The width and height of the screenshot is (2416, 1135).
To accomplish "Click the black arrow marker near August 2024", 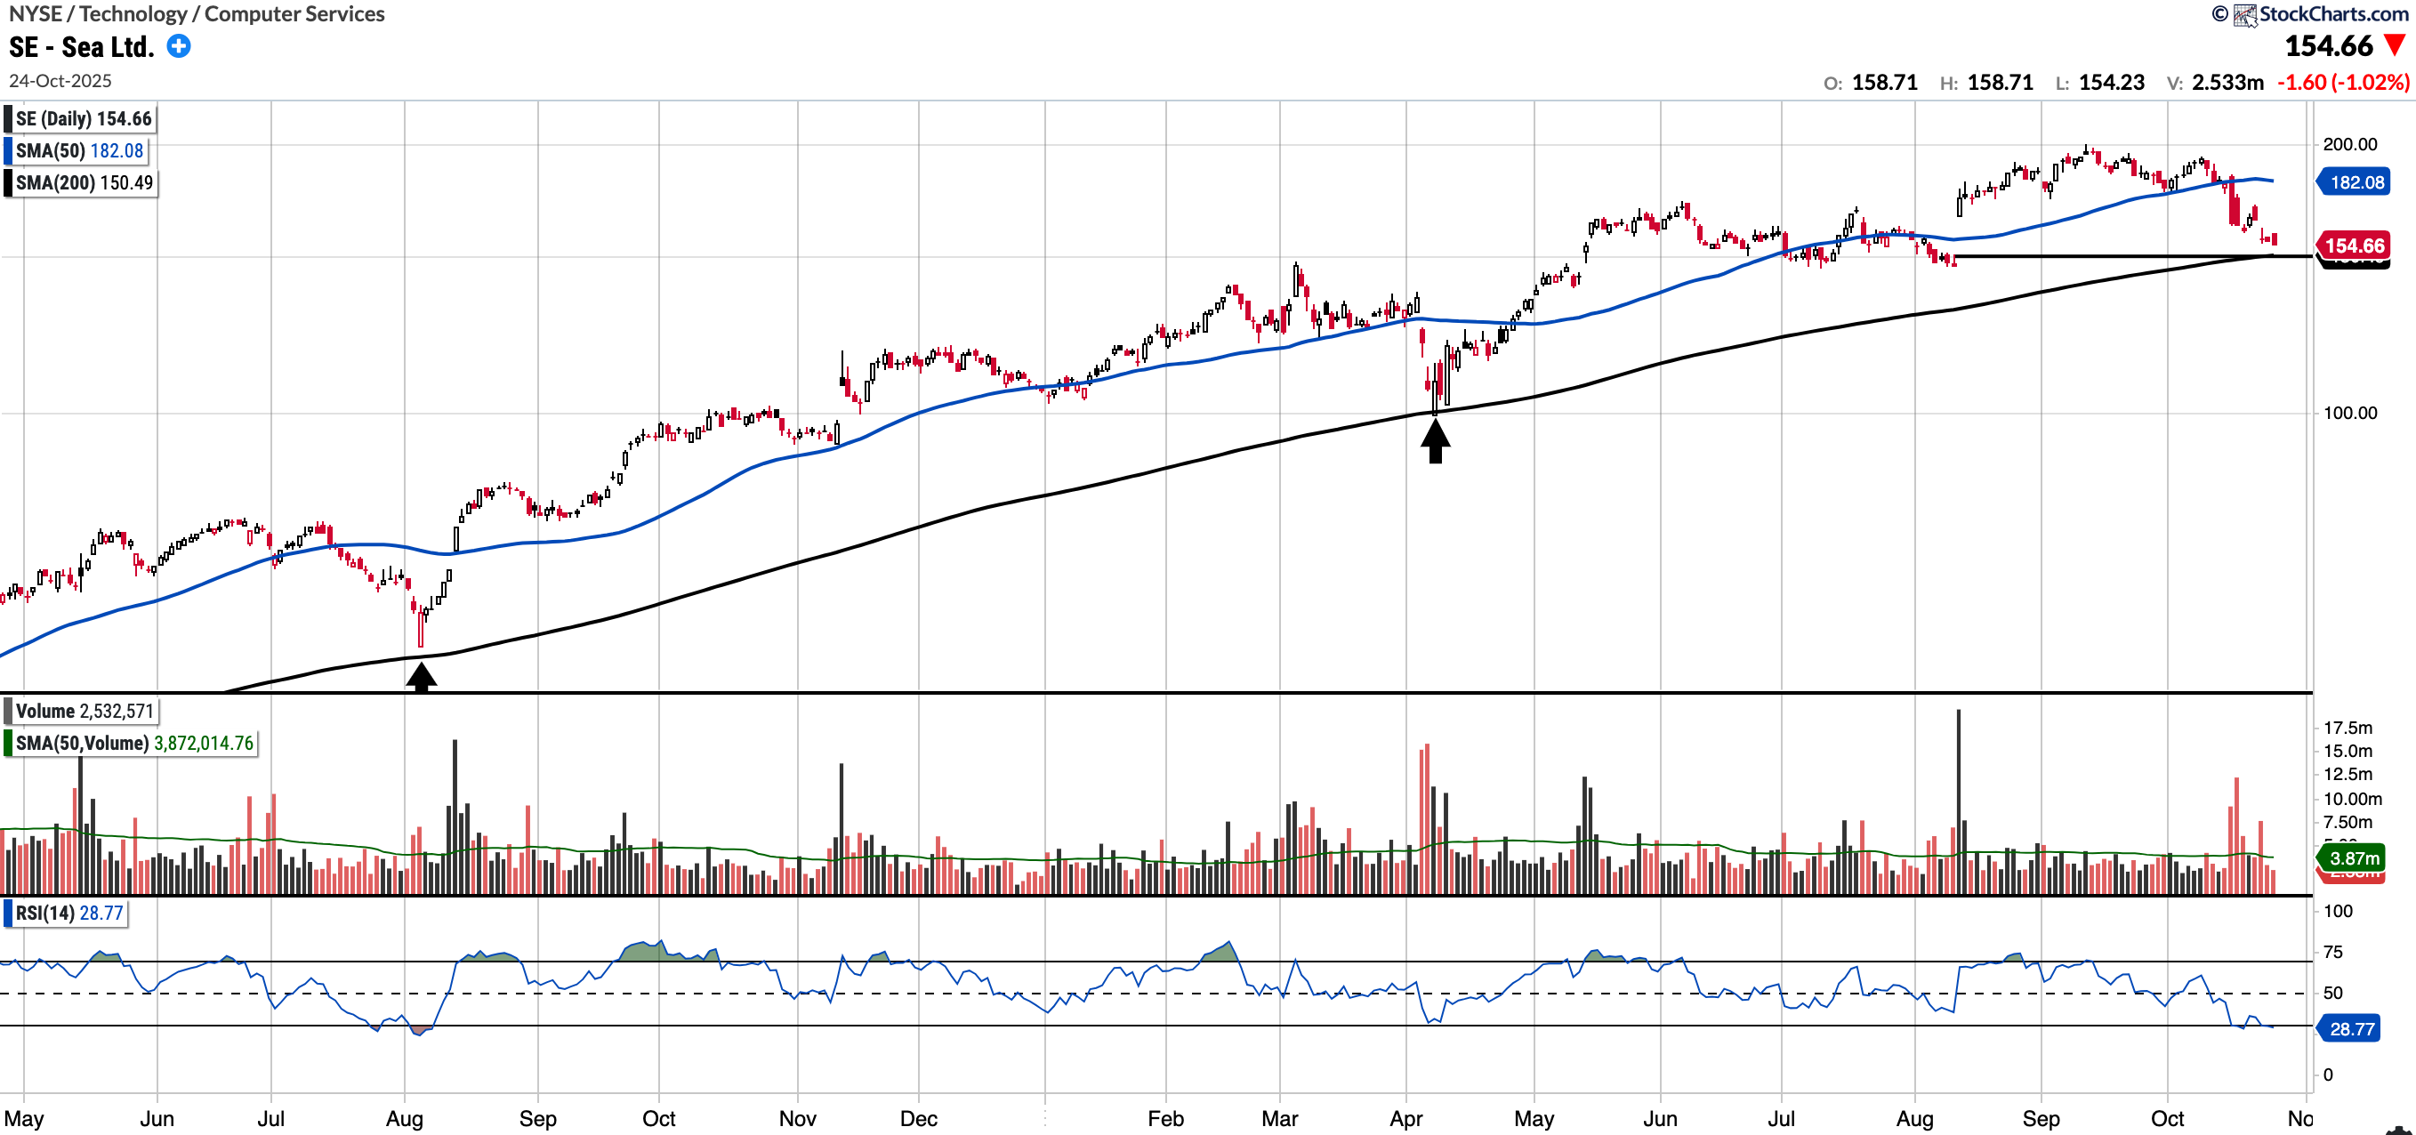I will point(421,676).
